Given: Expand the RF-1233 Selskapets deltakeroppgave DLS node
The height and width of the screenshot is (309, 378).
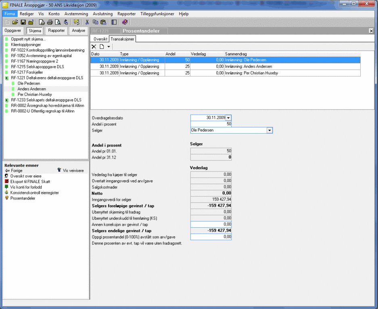Looking at the screenshot, I should click(x=6, y=100).
